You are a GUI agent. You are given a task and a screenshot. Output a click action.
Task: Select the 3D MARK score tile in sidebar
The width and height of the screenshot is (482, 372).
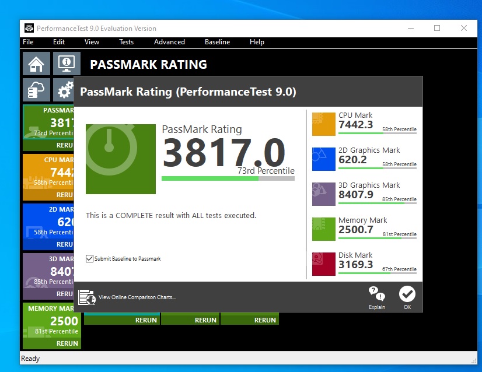(x=48, y=271)
